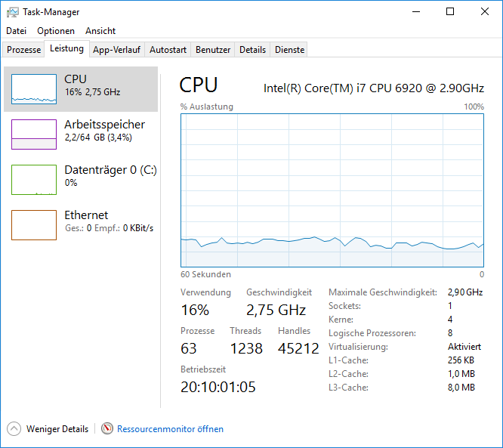Image resolution: width=503 pixels, height=448 pixels.
Task: Switch to the App-Verlauf tab
Action: pos(116,50)
